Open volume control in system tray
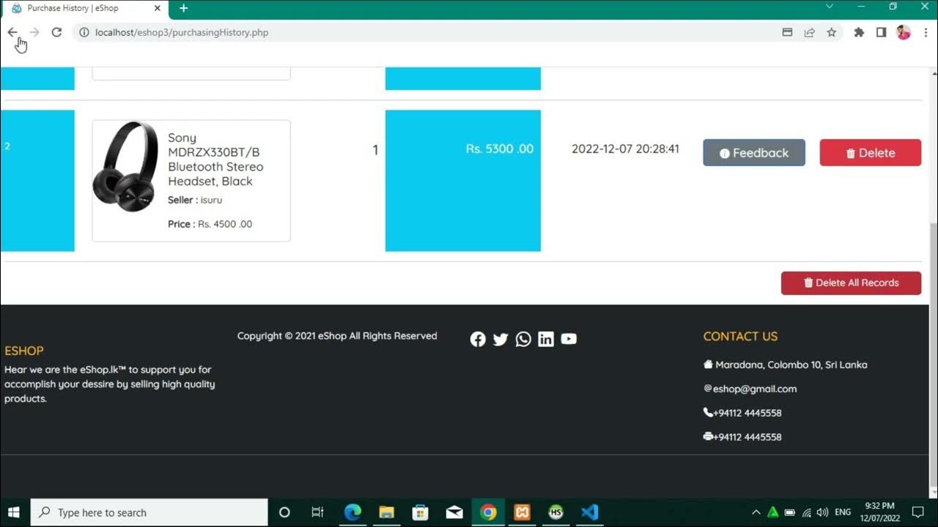The width and height of the screenshot is (938, 527). 822,512
